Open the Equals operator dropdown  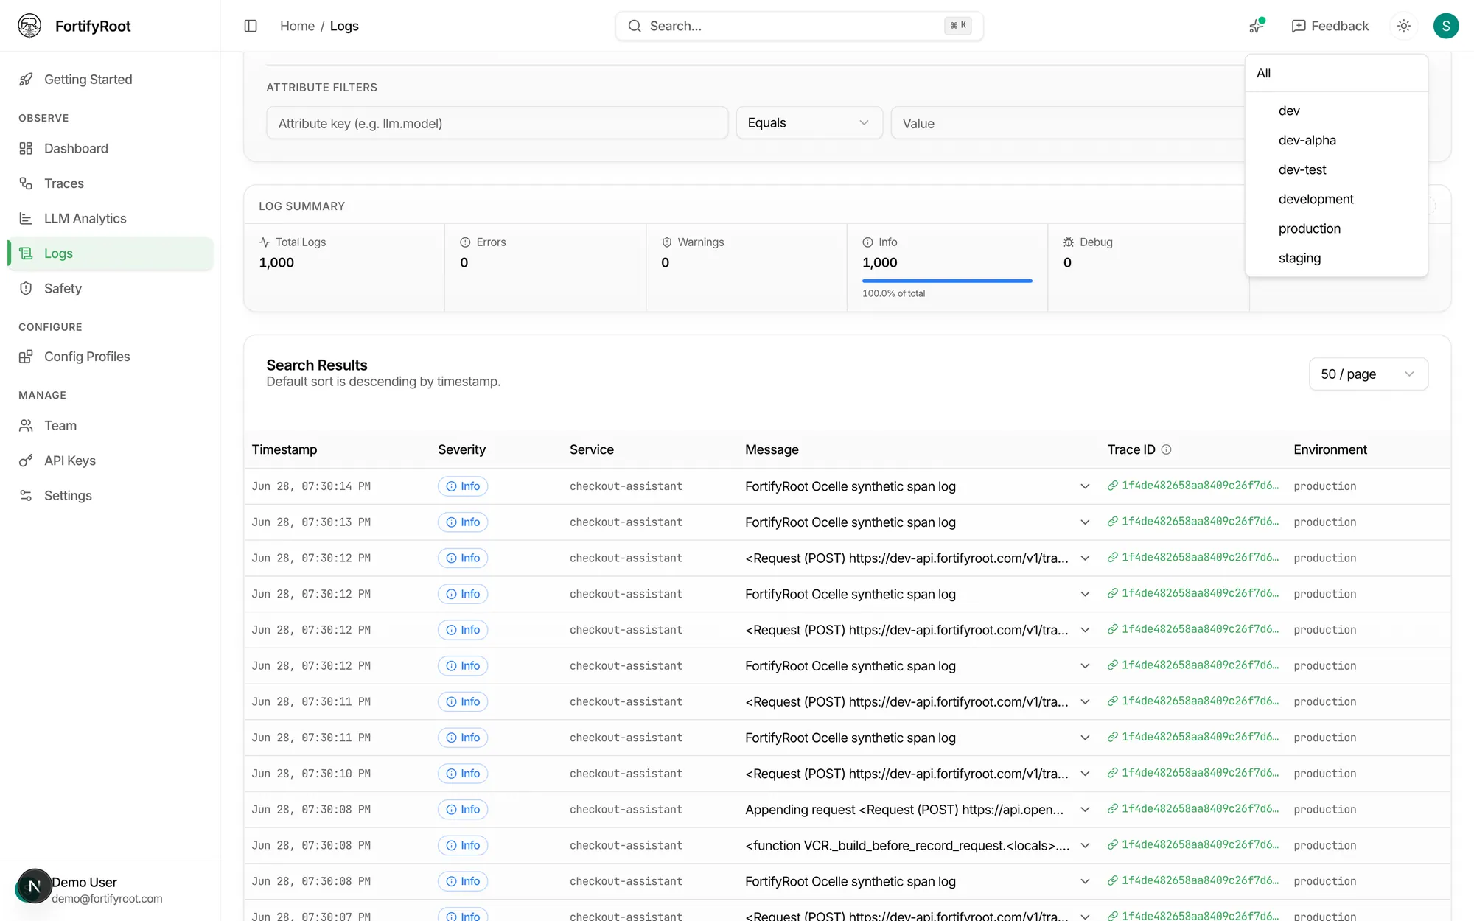[x=809, y=123]
